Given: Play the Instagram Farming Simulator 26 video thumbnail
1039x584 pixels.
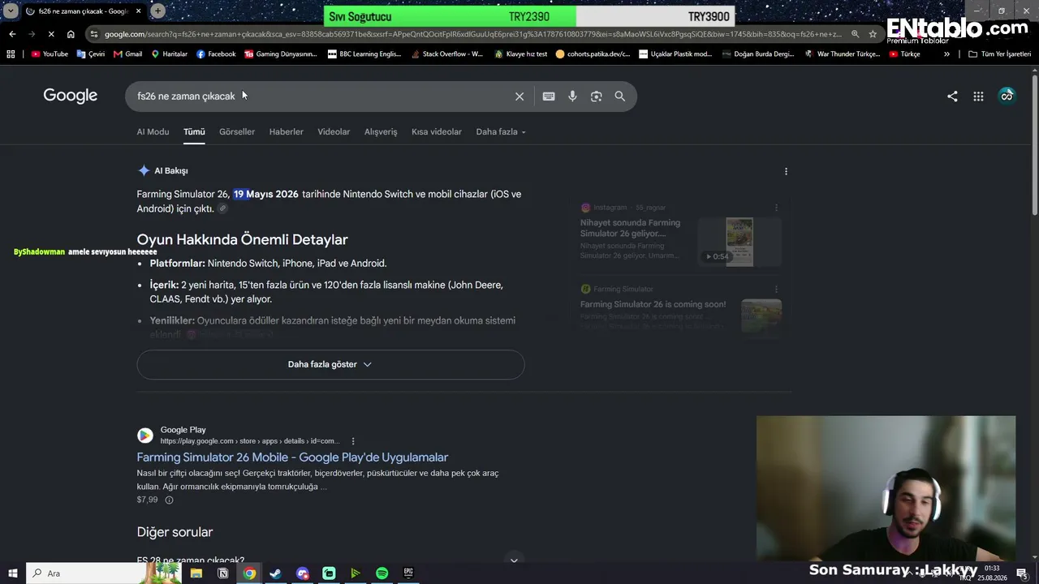Looking at the screenshot, I should coord(739,242).
